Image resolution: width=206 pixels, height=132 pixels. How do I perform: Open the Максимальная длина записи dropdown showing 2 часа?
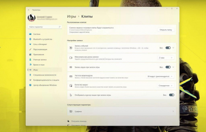(x=166, y=58)
